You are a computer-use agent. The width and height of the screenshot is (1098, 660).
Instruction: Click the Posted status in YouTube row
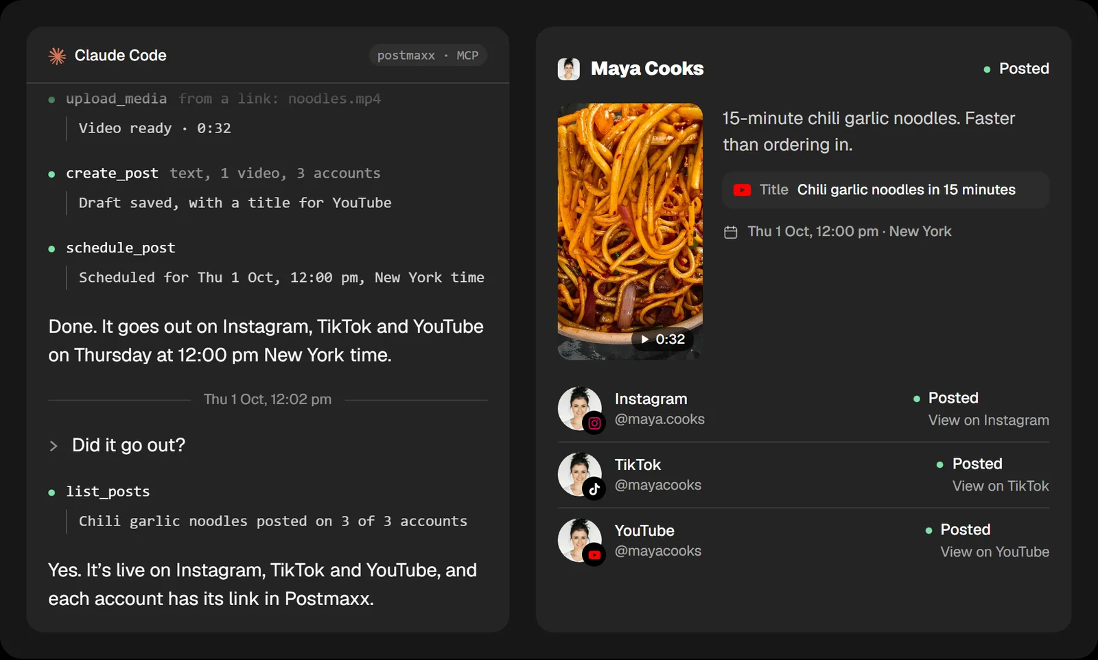coord(958,530)
